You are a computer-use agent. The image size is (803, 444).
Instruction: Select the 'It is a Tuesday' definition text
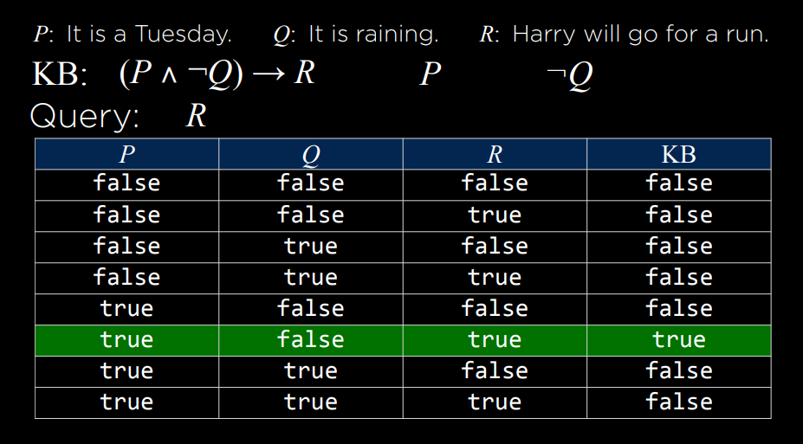point(149,35)
